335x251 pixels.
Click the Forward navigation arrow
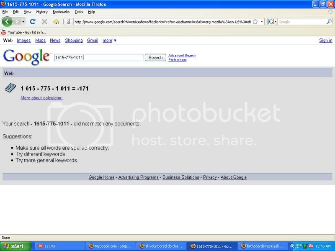17,22
